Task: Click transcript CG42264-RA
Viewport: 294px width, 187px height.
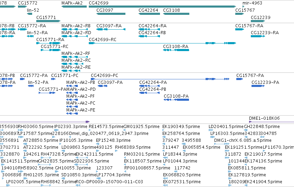Action: click(x=149, y=29)
